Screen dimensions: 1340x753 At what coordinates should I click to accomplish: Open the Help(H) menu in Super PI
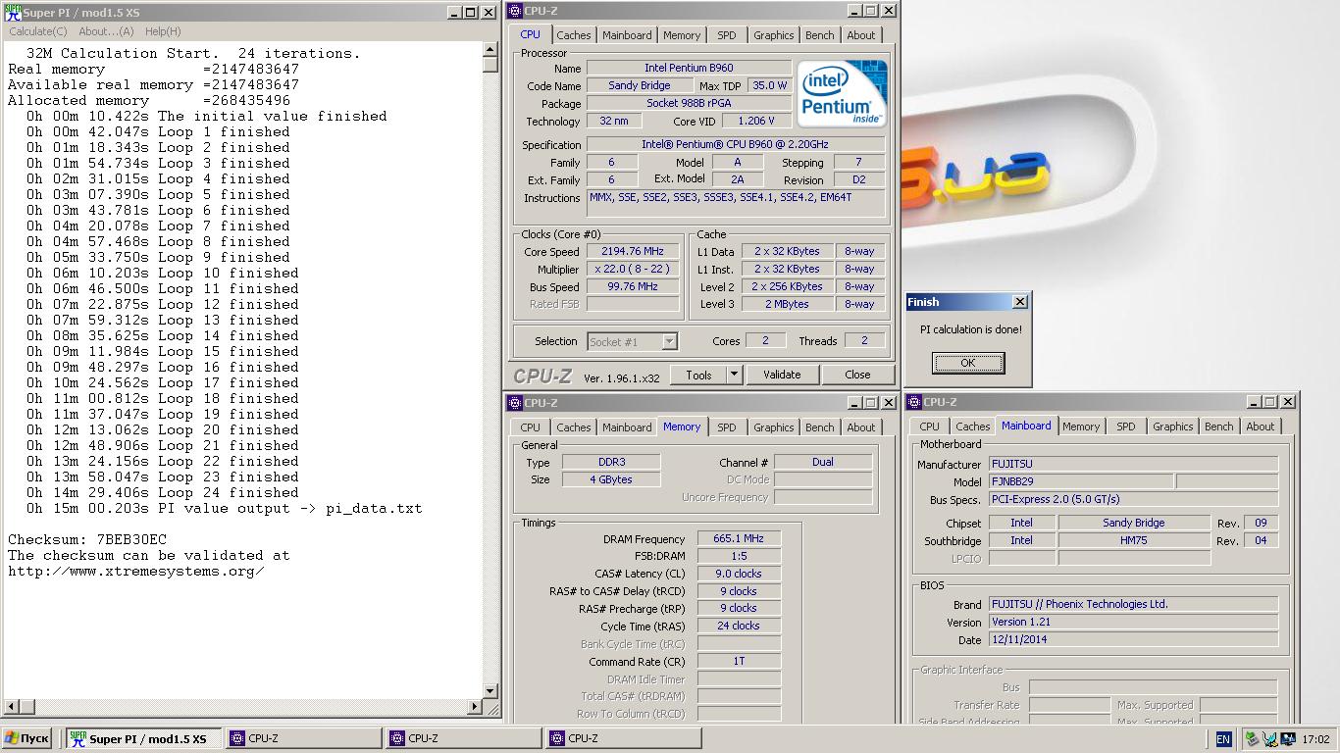pyautogui.click(x=163, y=31)
